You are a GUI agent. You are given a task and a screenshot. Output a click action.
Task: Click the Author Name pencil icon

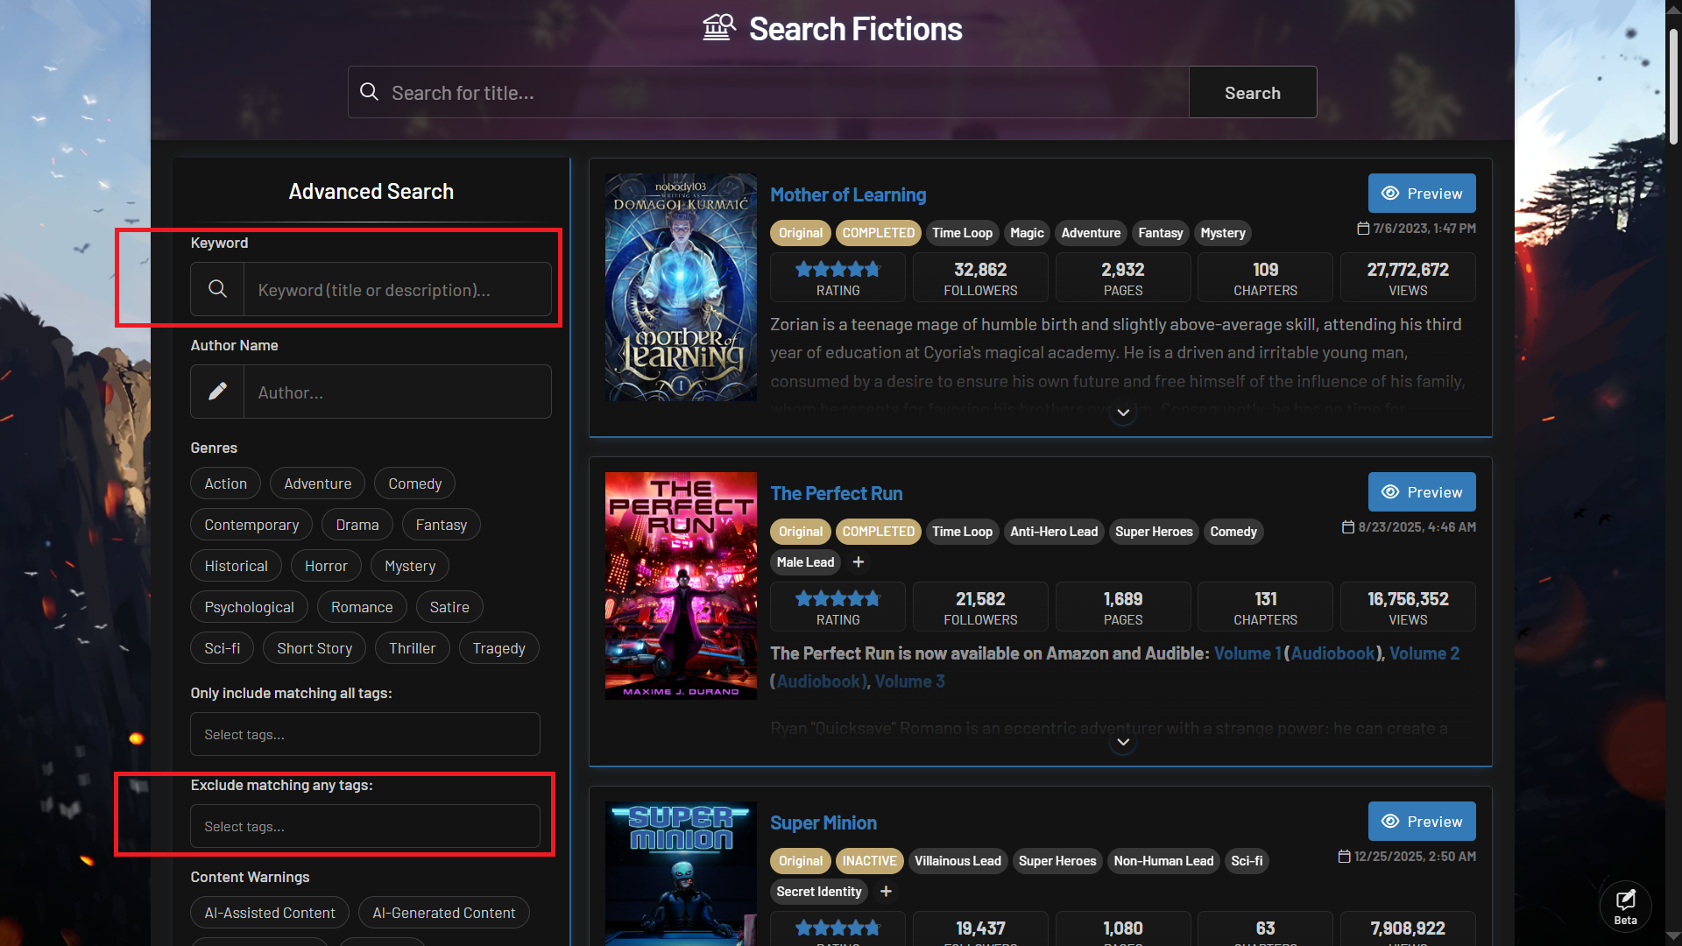(217, 392)
